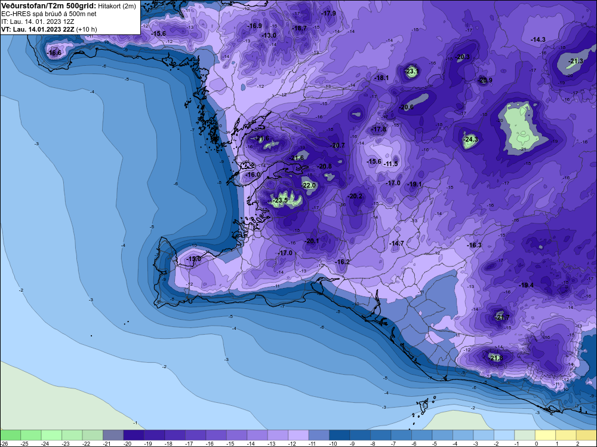This screenshot has height=447, width=597.
Task: Click the -16.9 temperature label
Action: pyautogui.click(x=254, y=26)
